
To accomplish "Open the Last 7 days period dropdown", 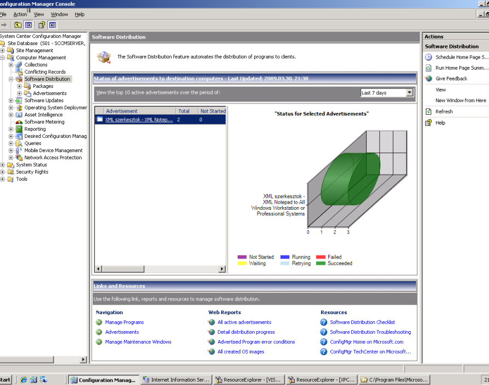I will 409,92.
